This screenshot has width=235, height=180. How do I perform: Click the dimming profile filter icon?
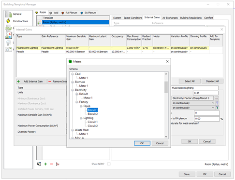coord(217,108)
